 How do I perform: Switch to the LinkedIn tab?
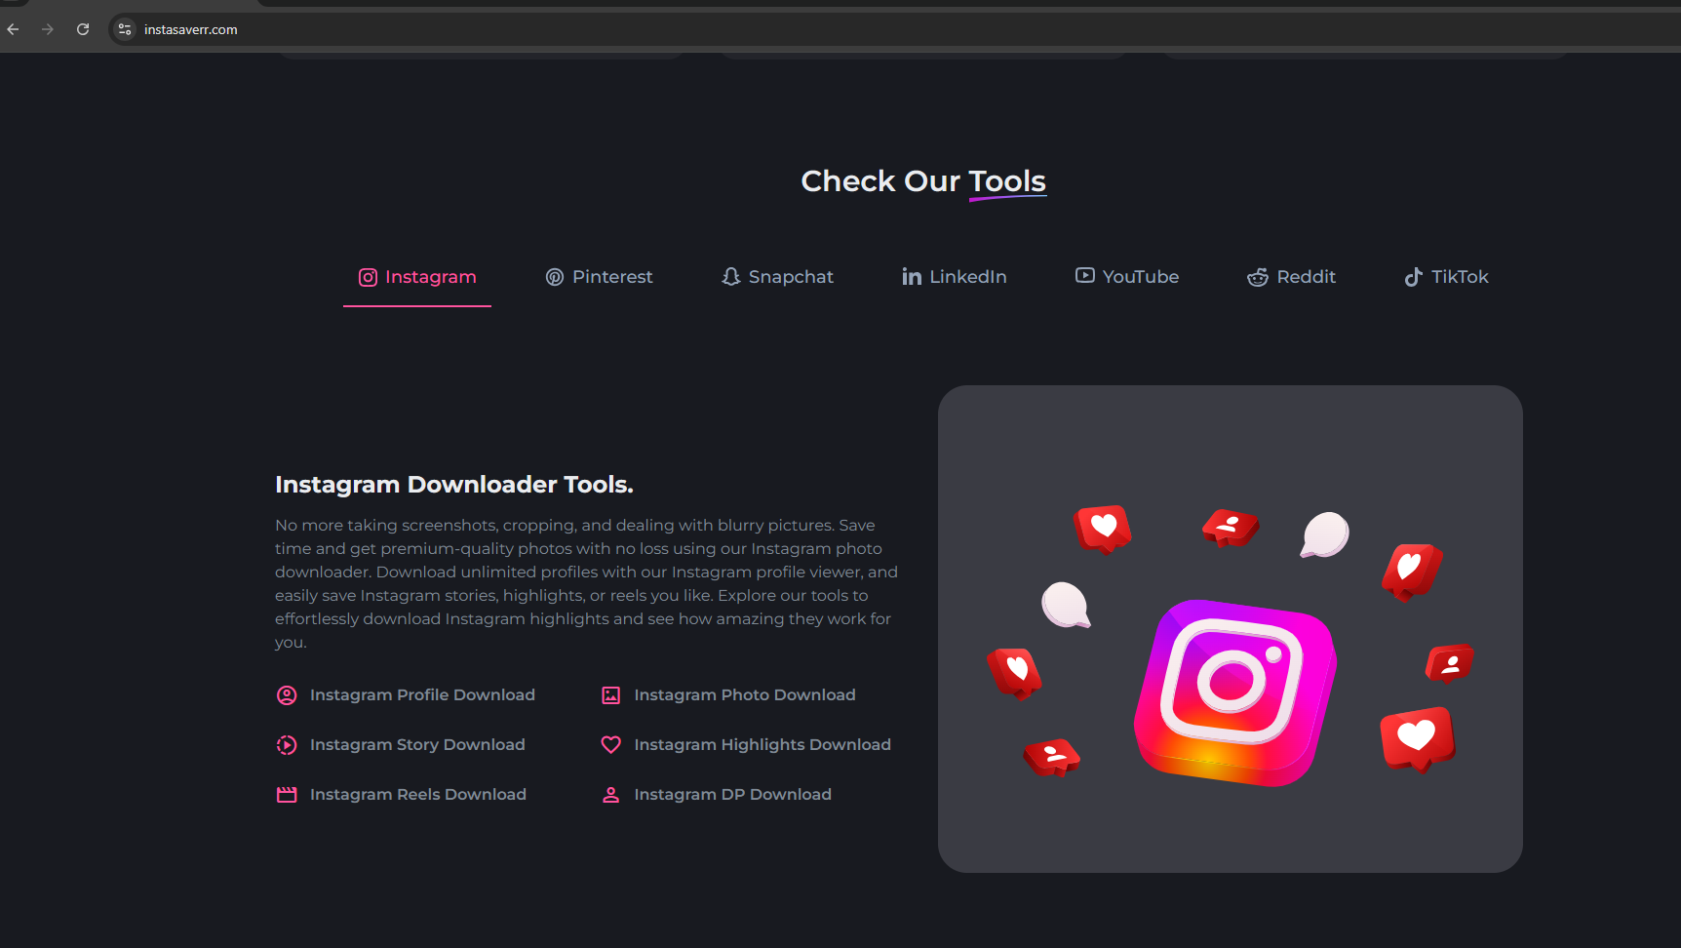pyautogui.click(x=955, y=277)
